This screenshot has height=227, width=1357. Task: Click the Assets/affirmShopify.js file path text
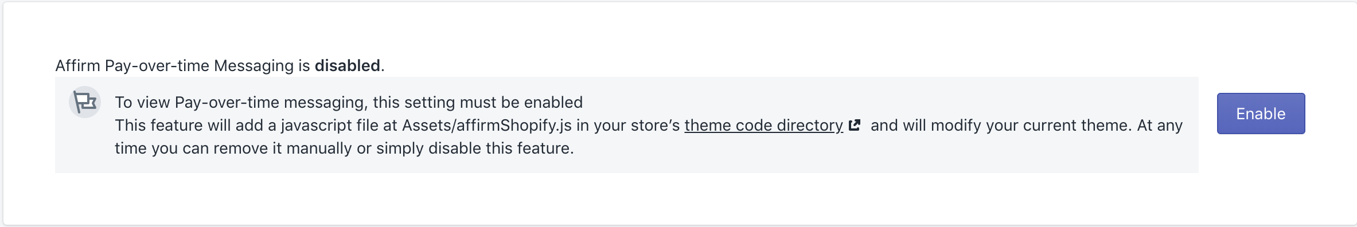click(x=486, y=125)
